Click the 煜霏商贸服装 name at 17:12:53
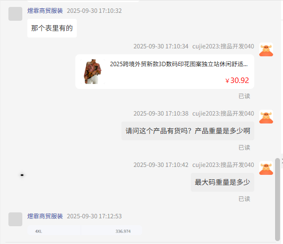 pos(45,216)
